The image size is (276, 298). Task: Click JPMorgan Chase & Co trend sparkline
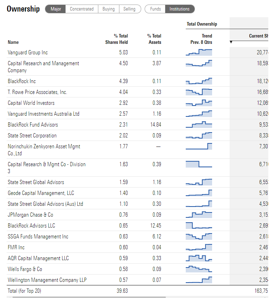coord(199,215)
